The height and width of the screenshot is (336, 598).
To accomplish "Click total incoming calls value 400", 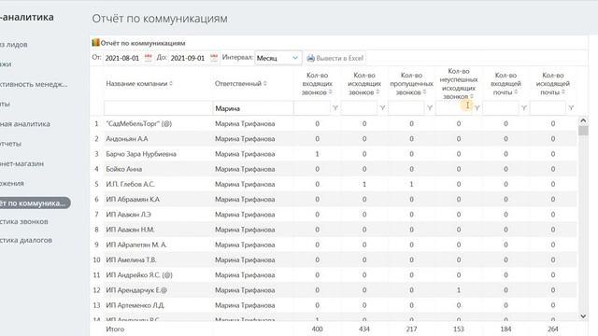I will [x=317, y=329].
